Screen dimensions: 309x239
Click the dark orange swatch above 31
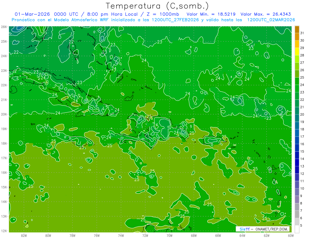297,29
